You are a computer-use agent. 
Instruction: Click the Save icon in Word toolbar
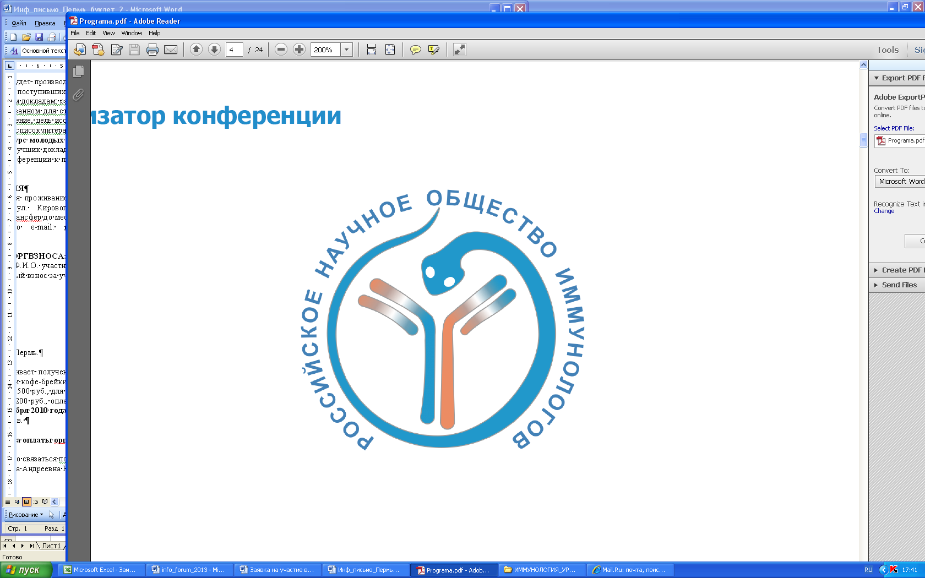(x=39, y=37)
